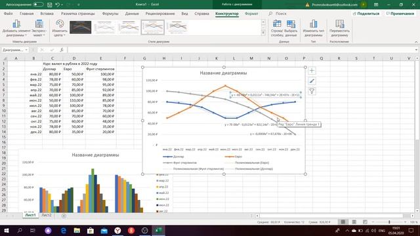Expand the chart styles gallery

[x=263, y=33]
